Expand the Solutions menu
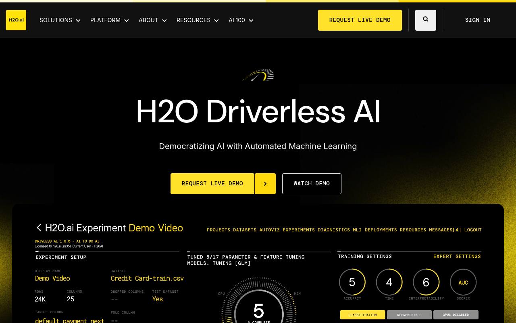 pos(60,20)
